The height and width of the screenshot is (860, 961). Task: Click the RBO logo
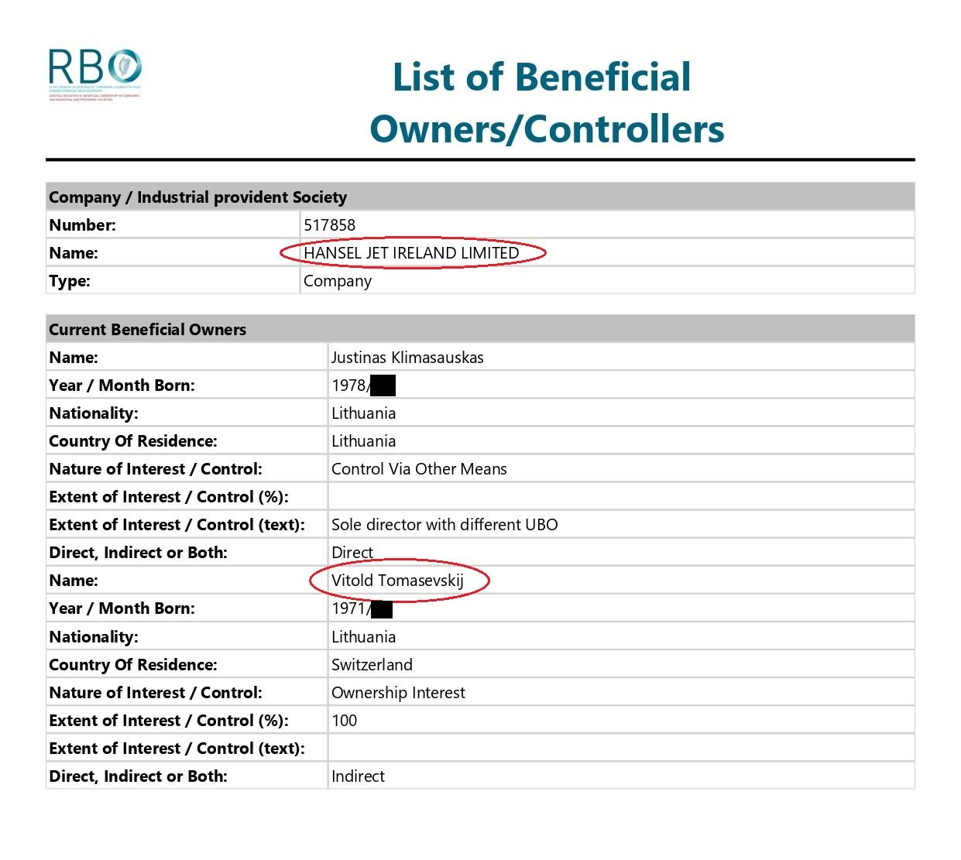94,75
